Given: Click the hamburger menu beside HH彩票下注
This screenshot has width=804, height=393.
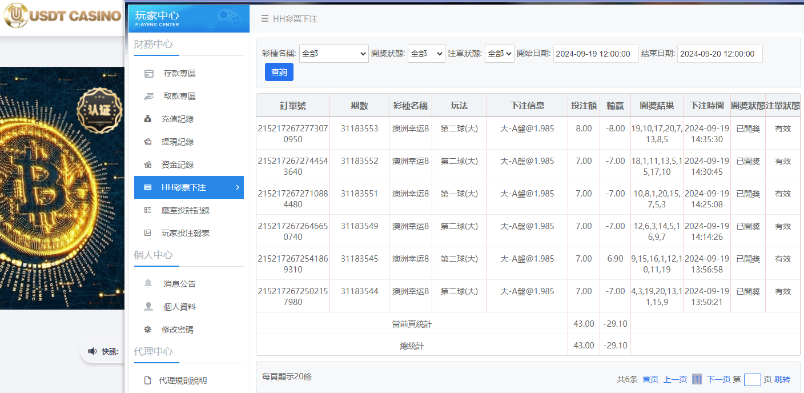Looking at the screenshot, I should [264, 18].
